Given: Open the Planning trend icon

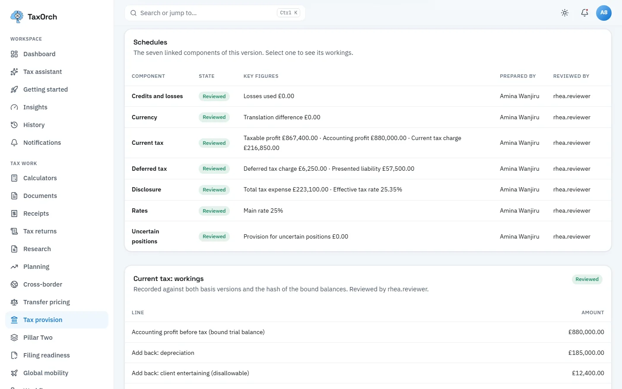Looking at the screenshot, I should click(14, 267).
